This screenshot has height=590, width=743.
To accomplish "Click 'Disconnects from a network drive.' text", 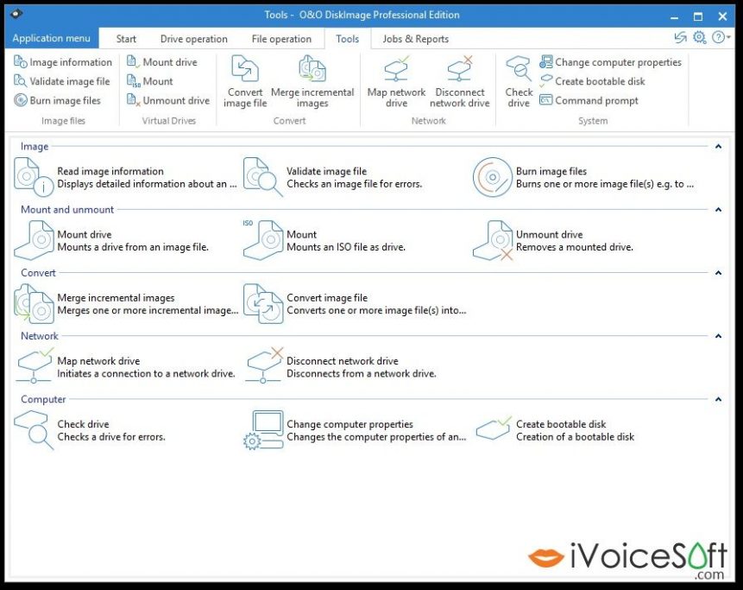I will pyautogui.click(x=361, y=374).
